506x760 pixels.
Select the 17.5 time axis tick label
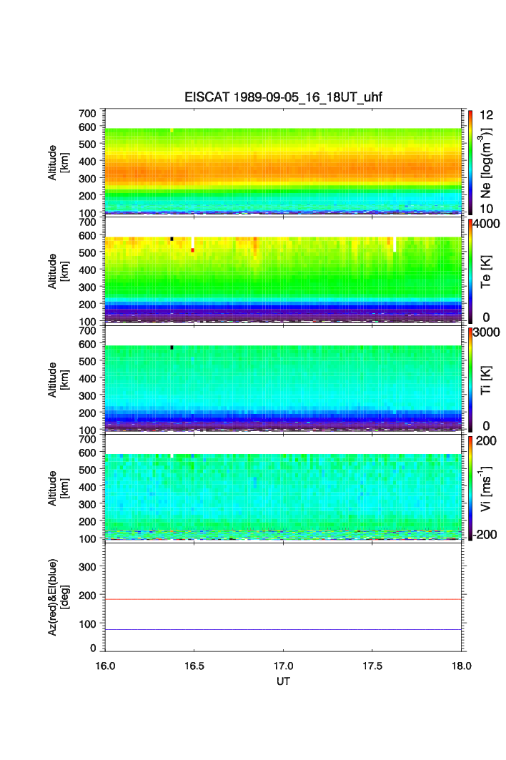373,665
